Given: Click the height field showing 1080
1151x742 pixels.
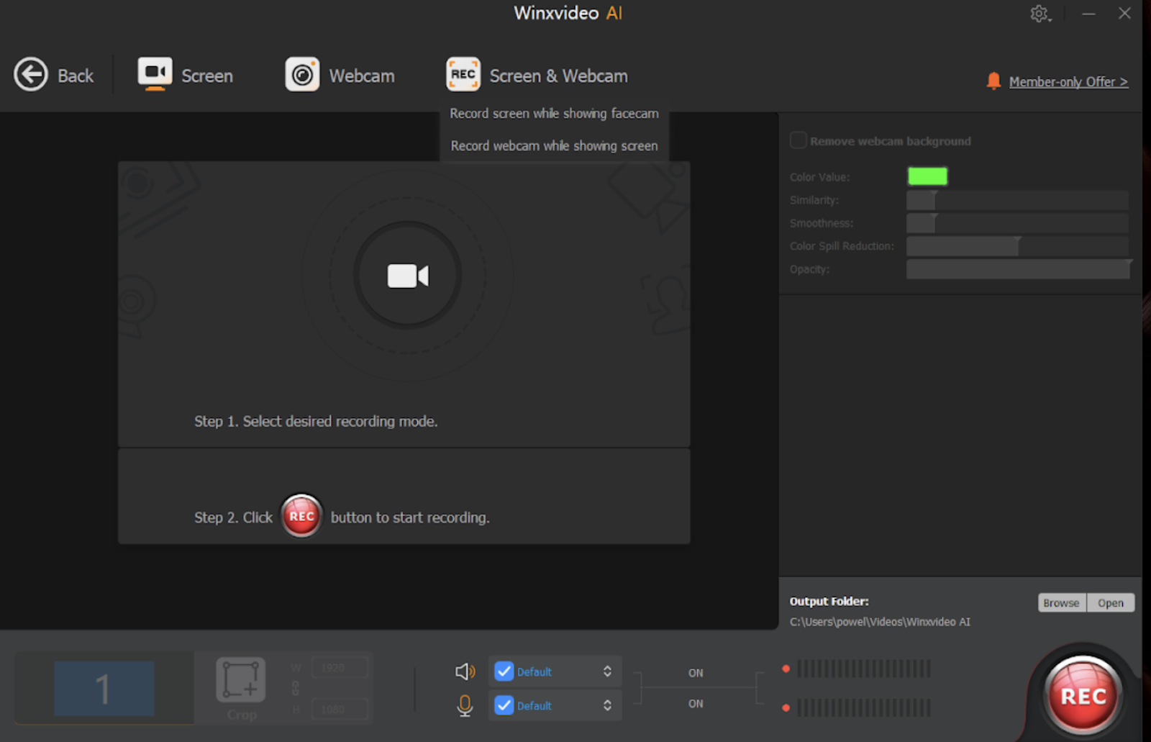Looking at the screenshot, I should (x=340, y=709).
